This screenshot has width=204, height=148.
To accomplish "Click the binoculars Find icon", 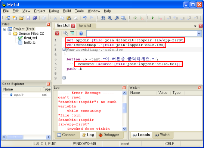I will point(103,18).
